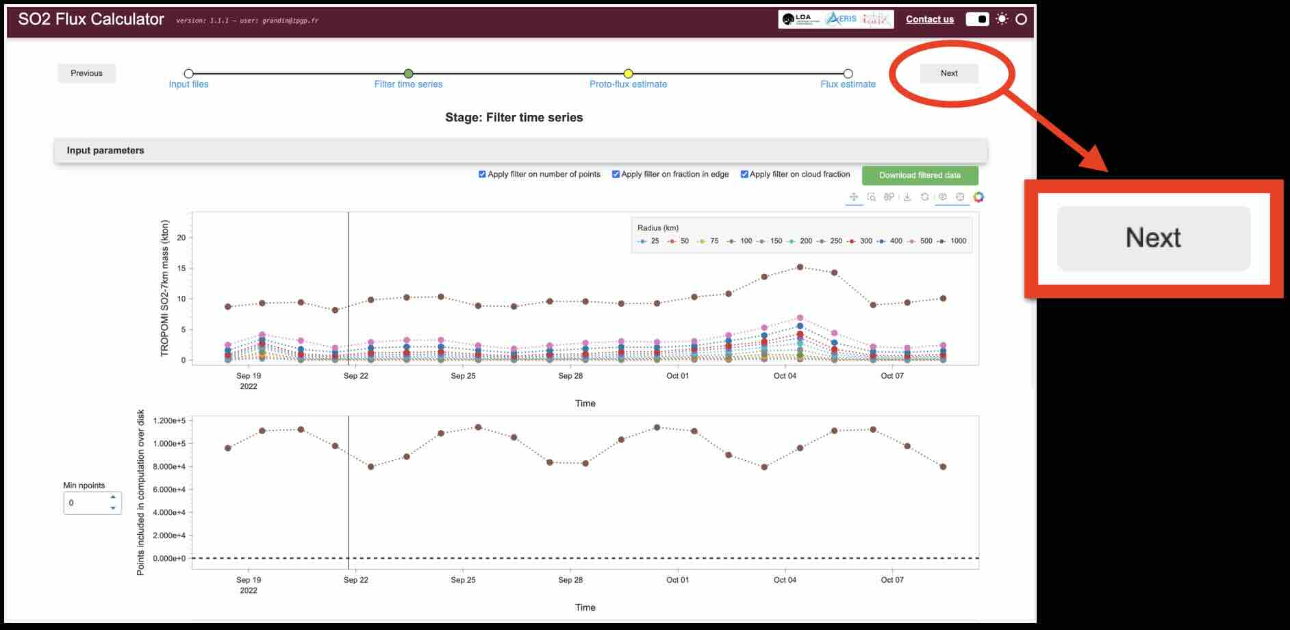Toggle Apply filter on fraction in edge
The height and width of the screenshot is (630, 1290).
[x=616, y=175]
